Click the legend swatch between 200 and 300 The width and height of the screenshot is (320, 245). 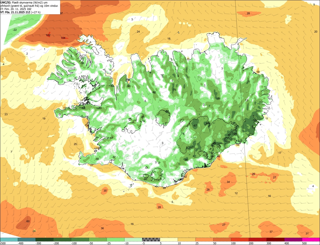coord(258,239)
